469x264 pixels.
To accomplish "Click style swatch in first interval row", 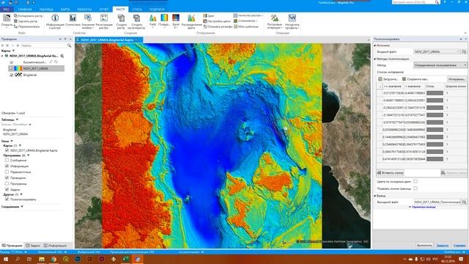I will pos(435,93).
